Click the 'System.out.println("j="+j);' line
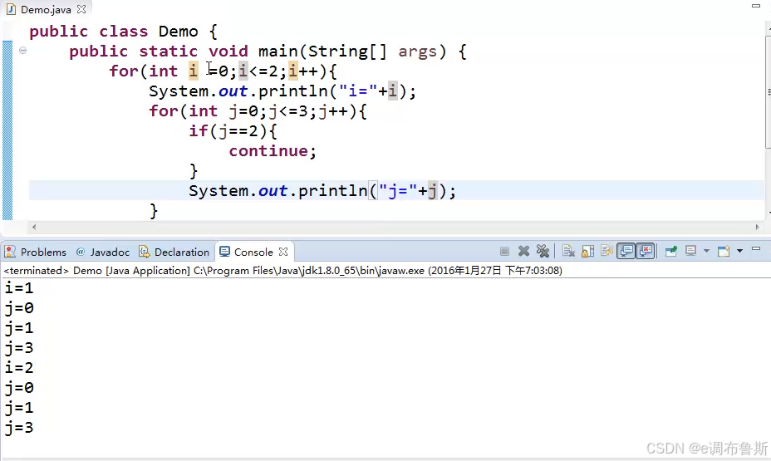Screen dimensions: 771x461 pos(322,191)
